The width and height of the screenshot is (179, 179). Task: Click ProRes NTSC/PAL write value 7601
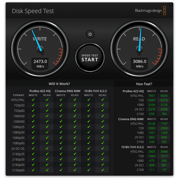click(x=151, y=96)
